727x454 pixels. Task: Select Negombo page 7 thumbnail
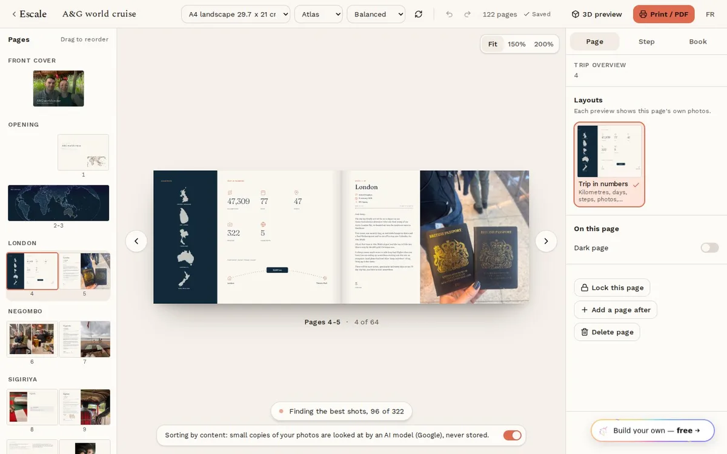point(85,339)
